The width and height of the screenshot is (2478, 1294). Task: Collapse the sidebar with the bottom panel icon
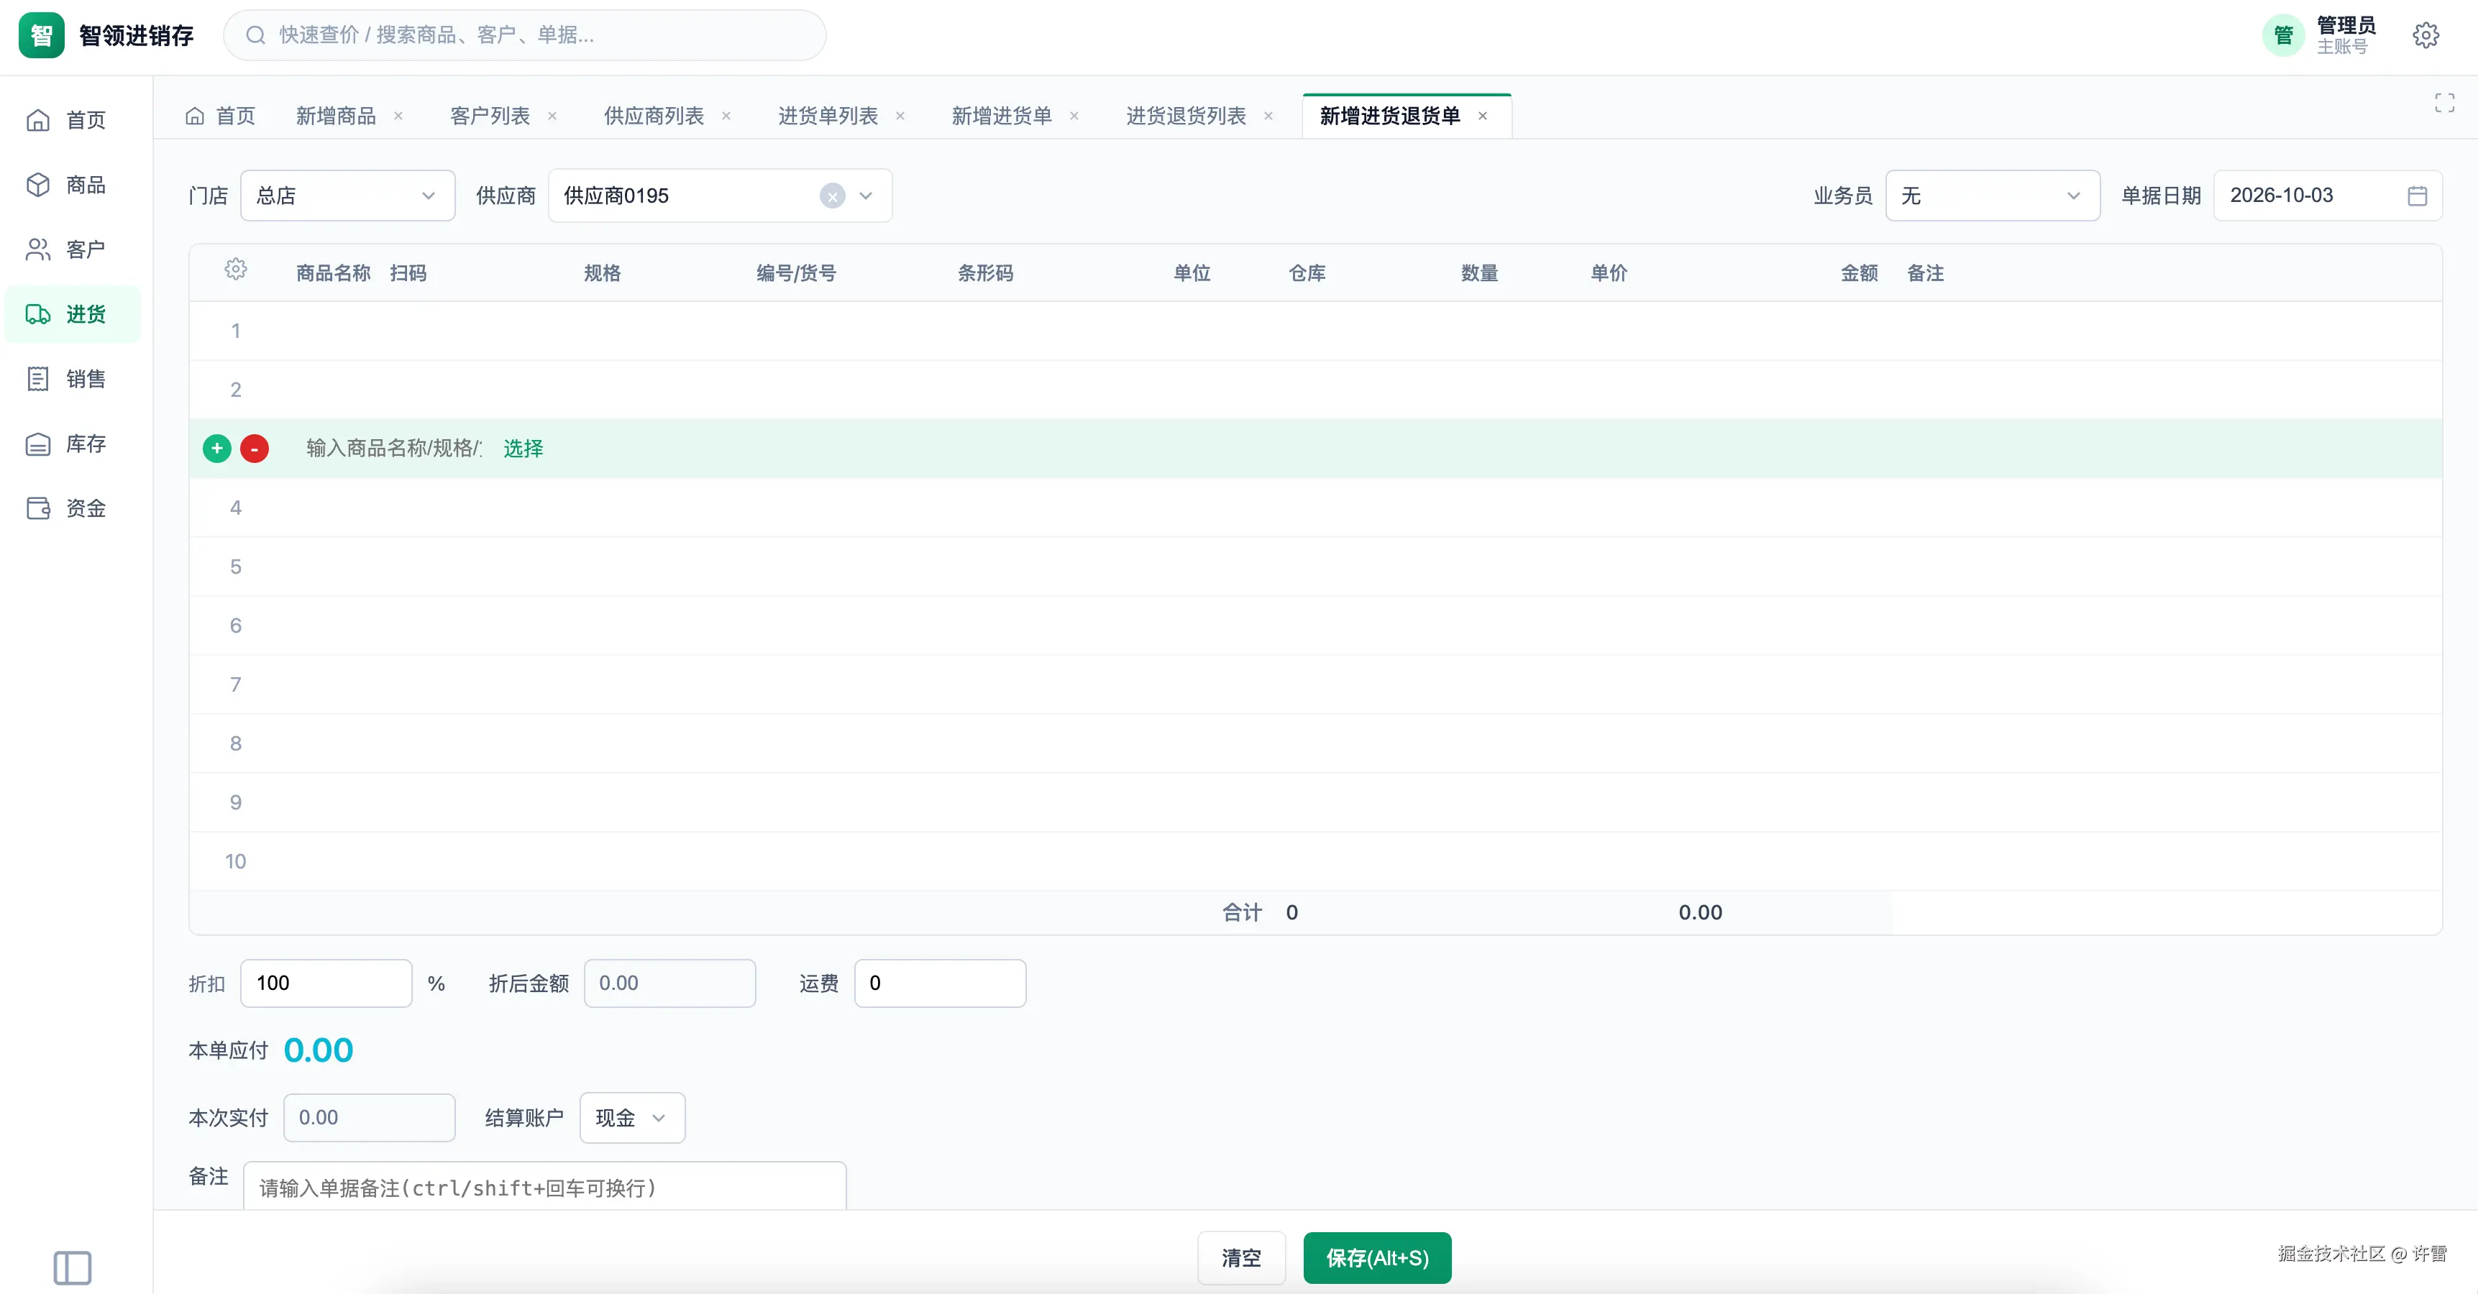[72, 1267]
